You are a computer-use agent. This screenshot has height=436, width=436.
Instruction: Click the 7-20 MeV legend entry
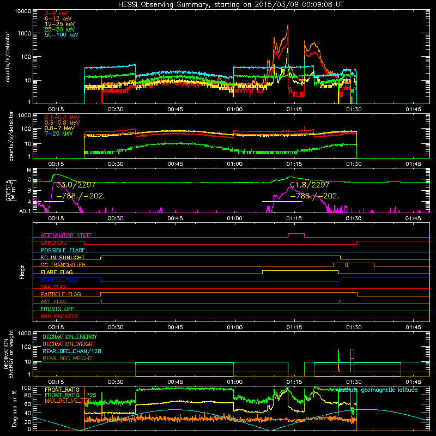59,134
